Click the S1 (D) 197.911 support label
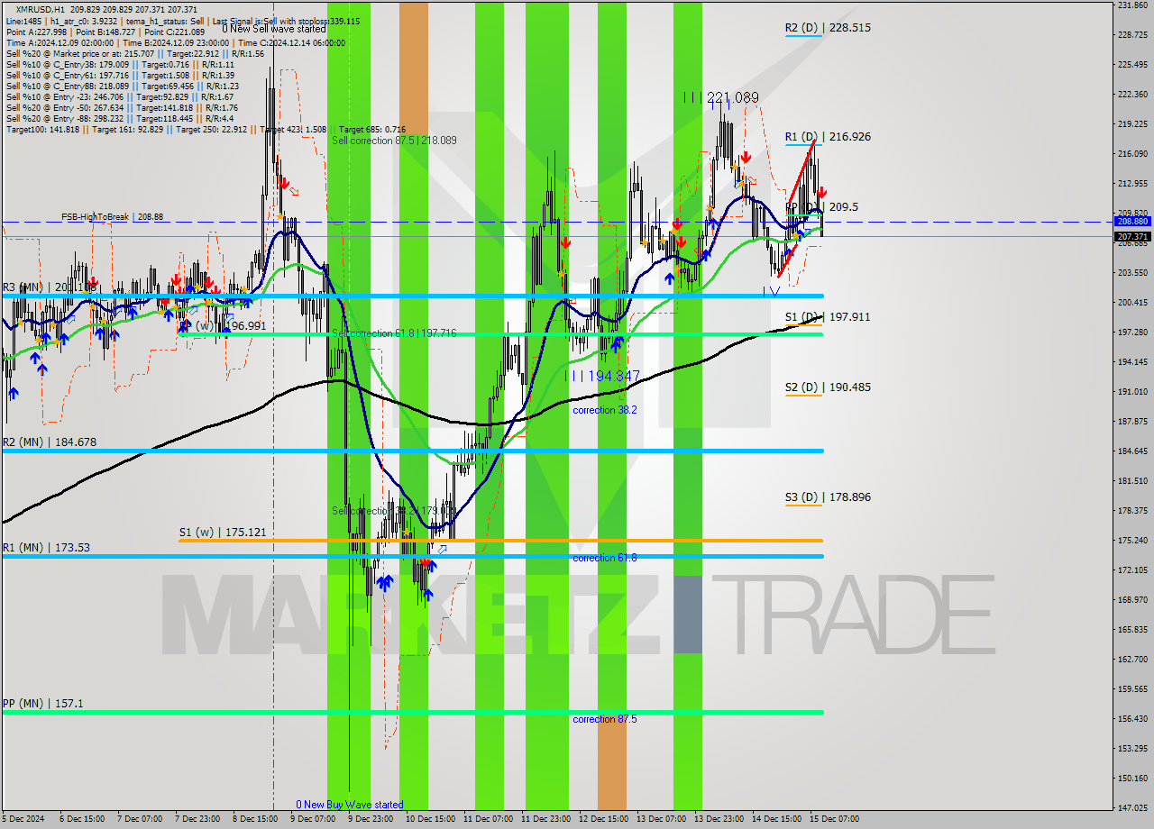This screenshot has height=829, width=1154. click(x=827, y=317)
